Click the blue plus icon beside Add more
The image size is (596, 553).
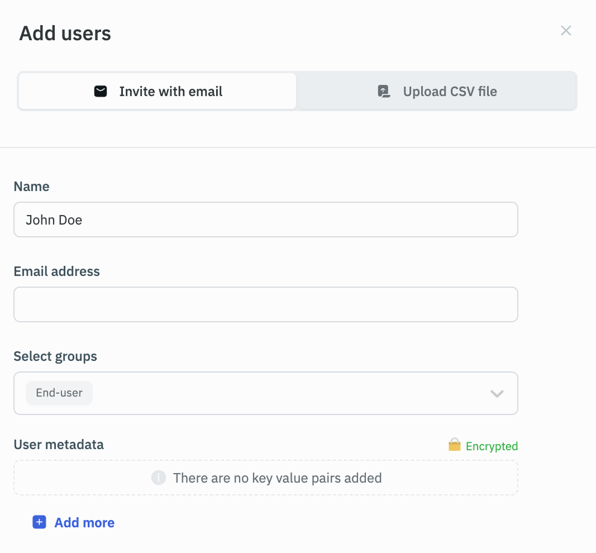[x=39, y=523]
